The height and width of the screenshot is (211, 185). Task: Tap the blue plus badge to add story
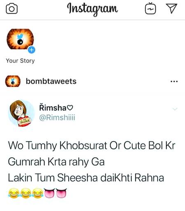(x=32, y=50)
